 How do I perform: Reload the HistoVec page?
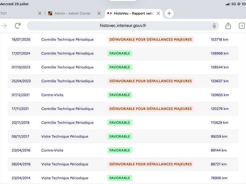pyautogui.click(x=18, y=26)
